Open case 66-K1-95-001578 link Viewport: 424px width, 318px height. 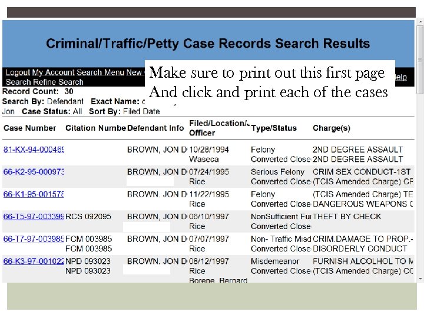click(x=34, y=194)
